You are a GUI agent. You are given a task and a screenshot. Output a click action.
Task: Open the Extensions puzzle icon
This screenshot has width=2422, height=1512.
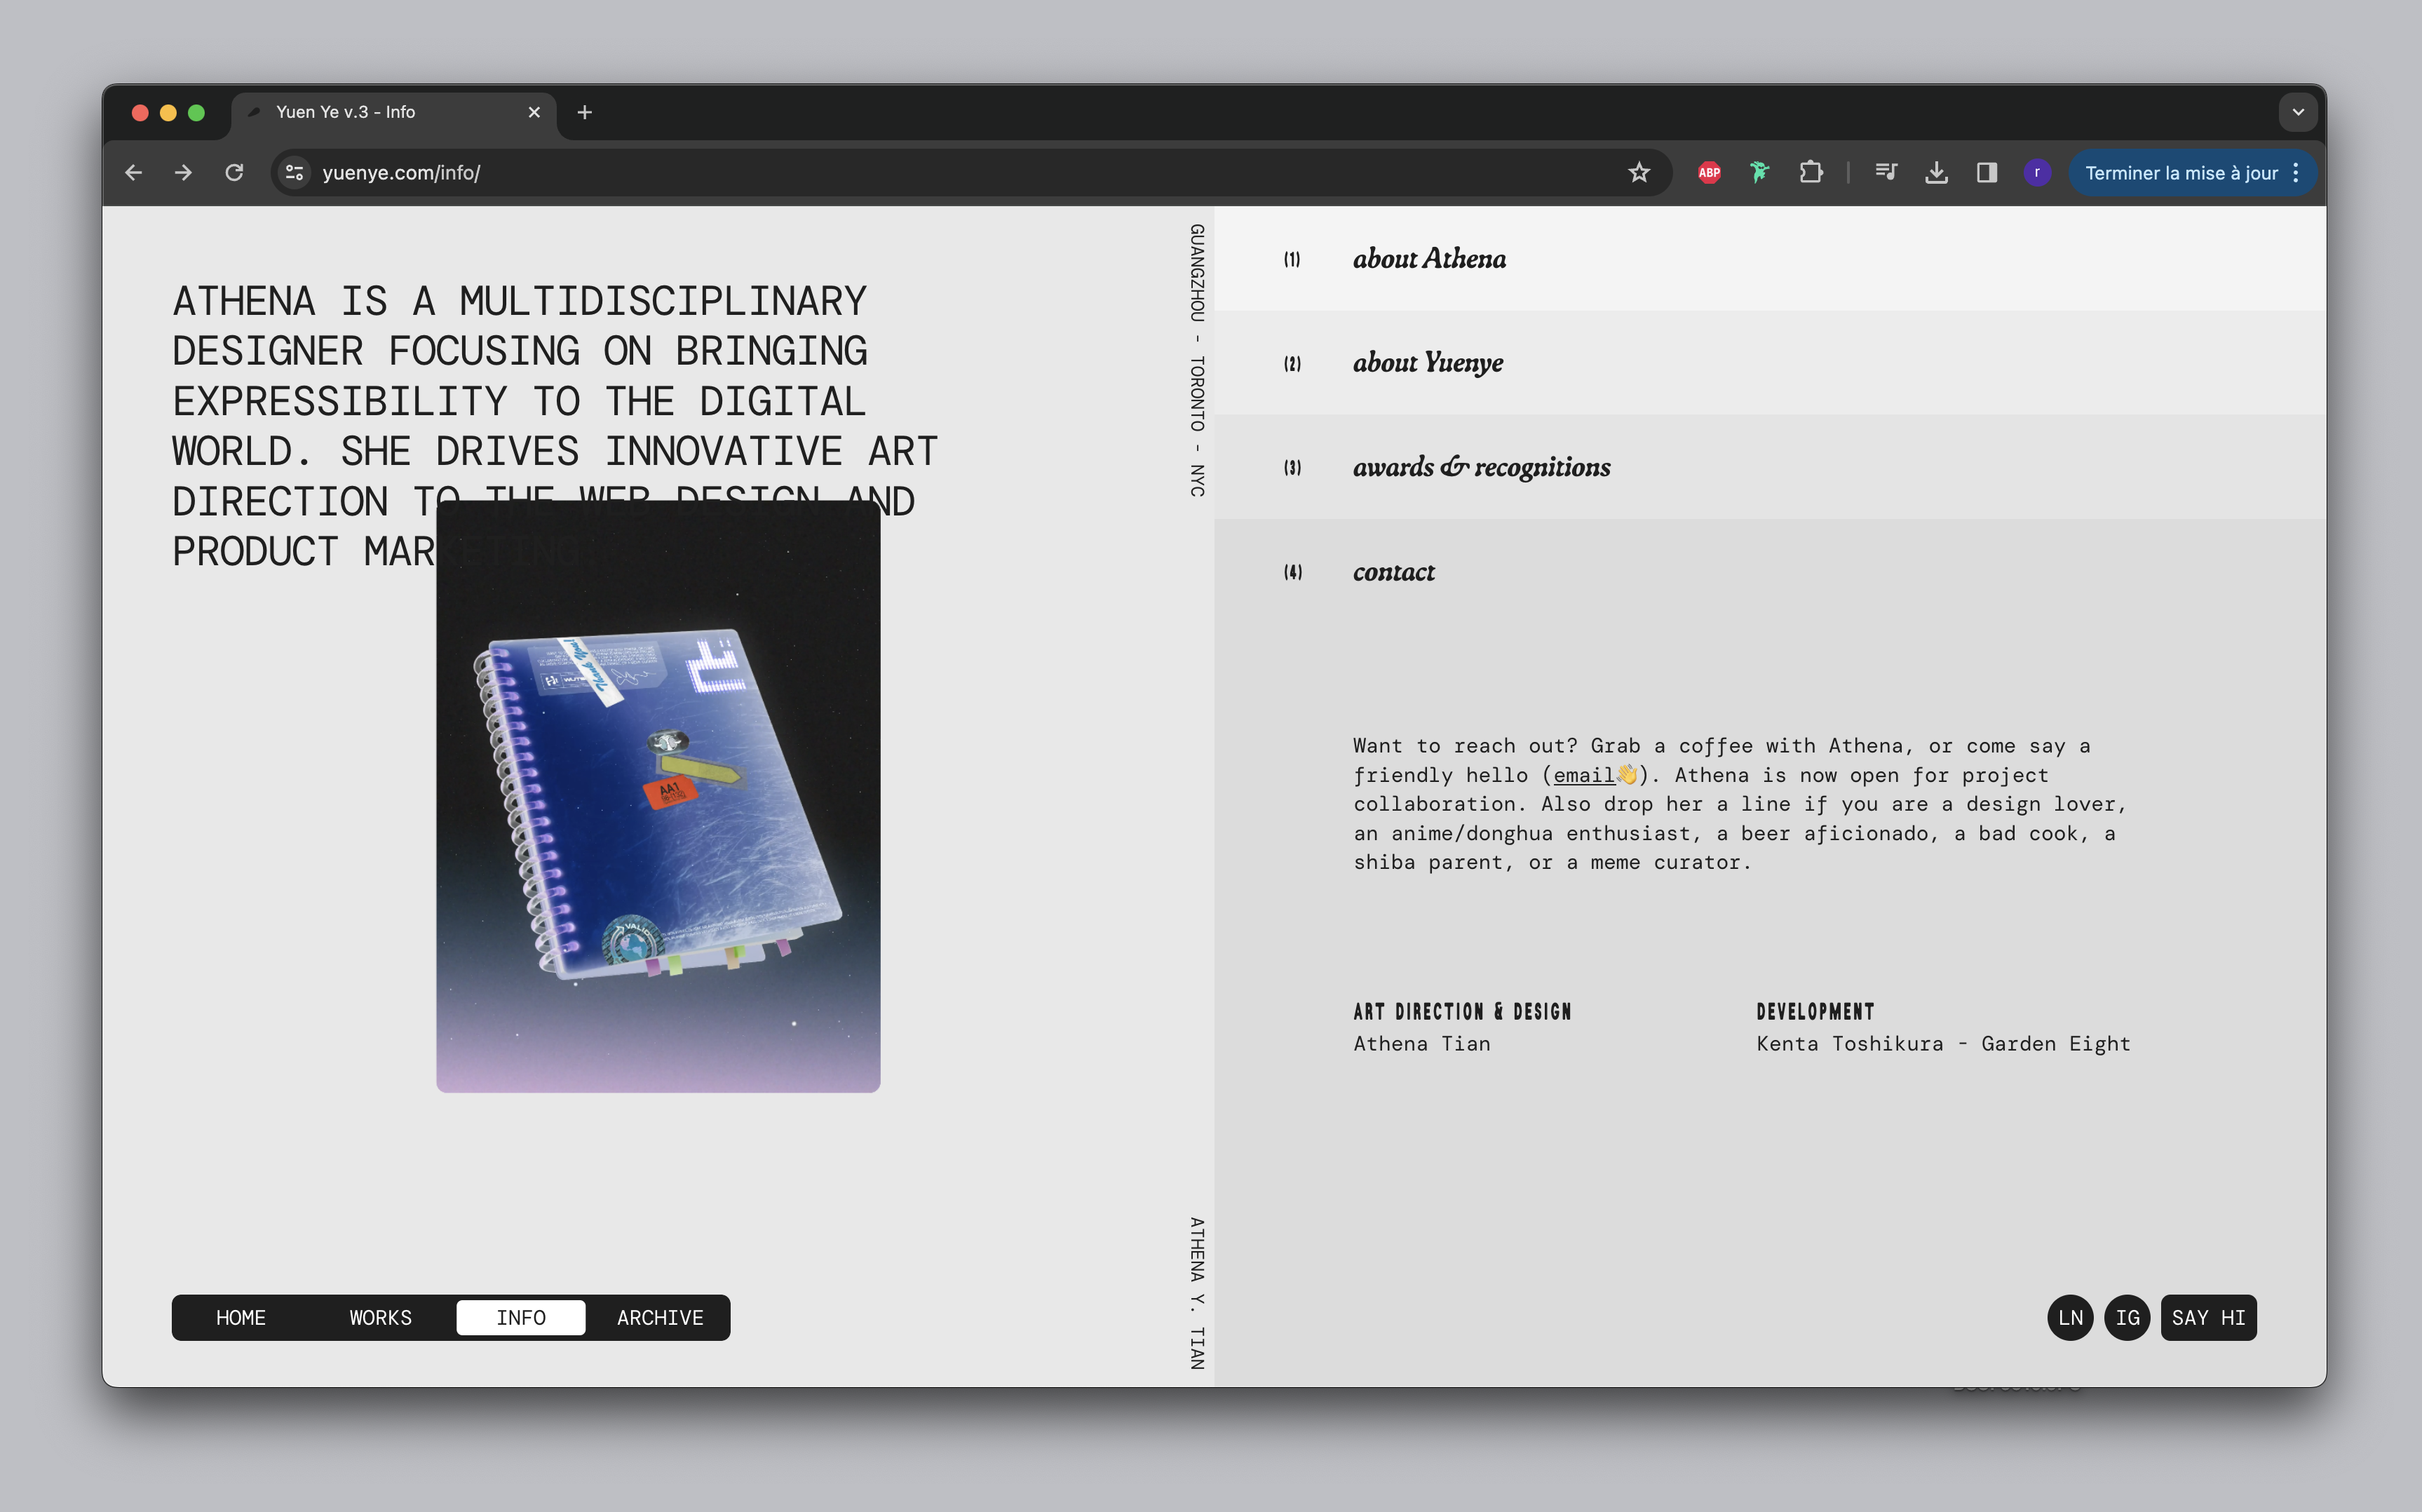click(x=1811, y=172)
